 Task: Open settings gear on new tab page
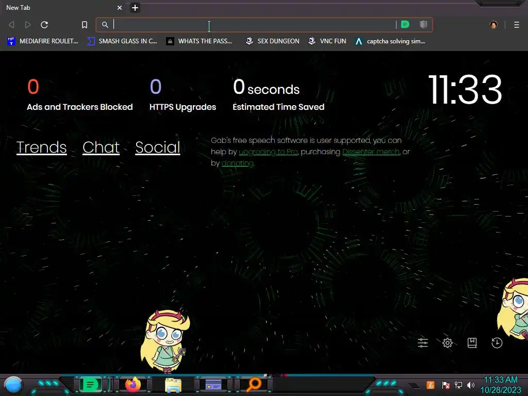(x=447, y=343)
